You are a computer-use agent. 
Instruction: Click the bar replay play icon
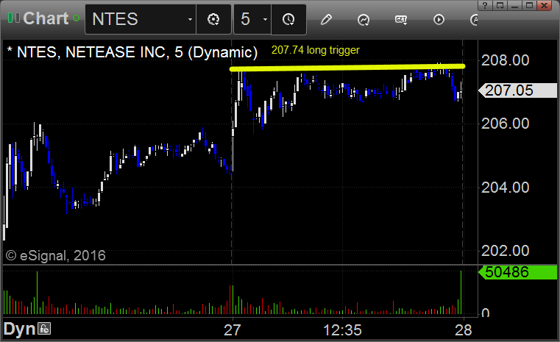[x=439, y=19]
